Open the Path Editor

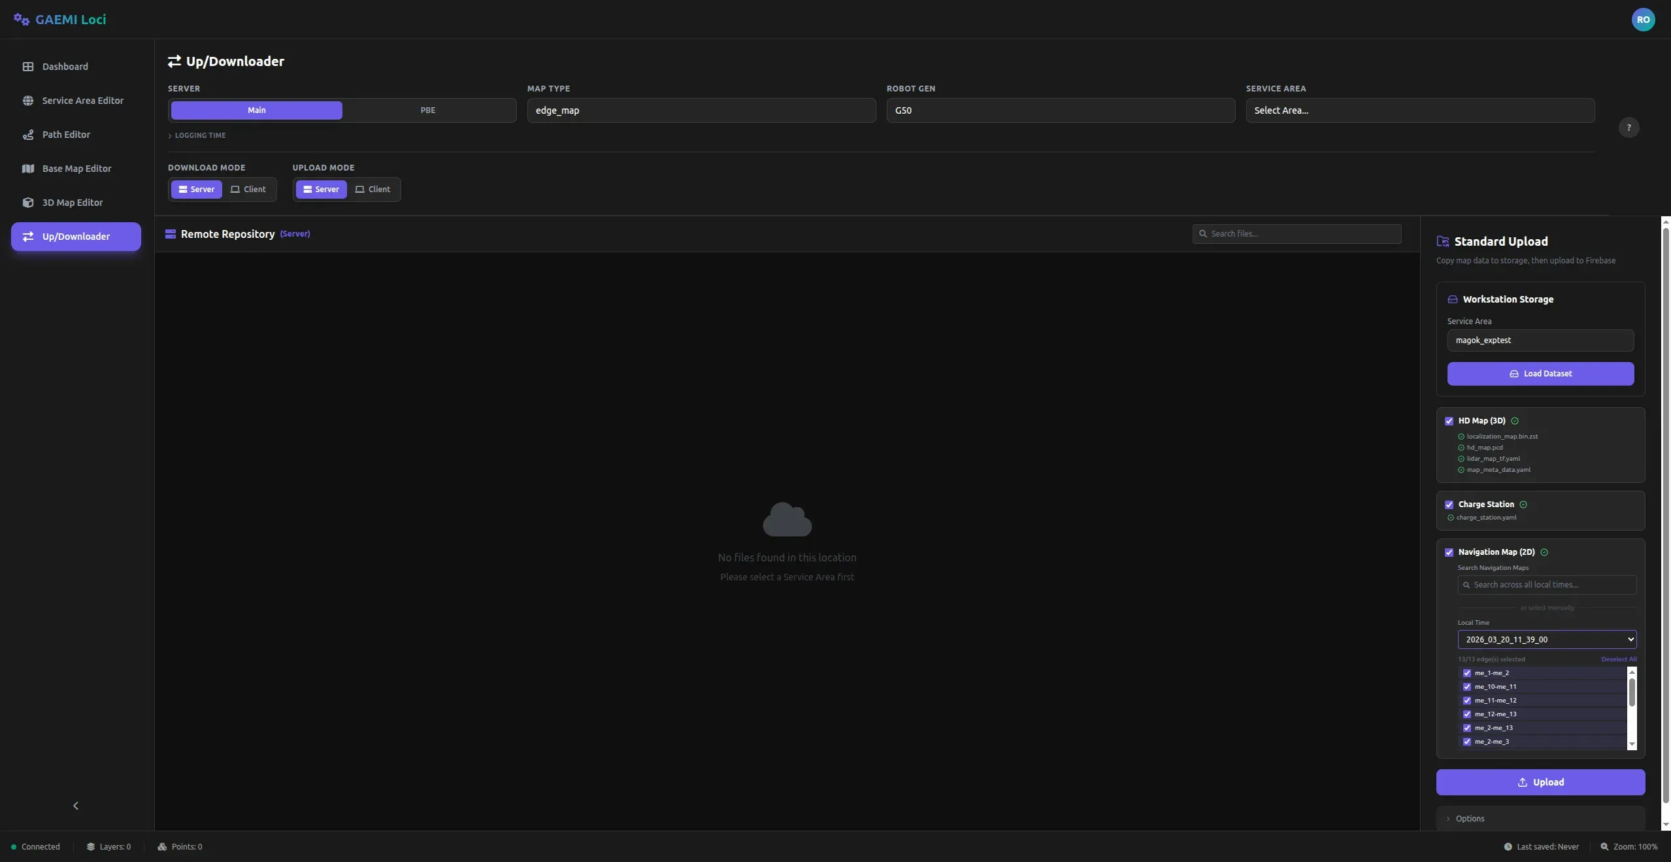pos(67,134)
